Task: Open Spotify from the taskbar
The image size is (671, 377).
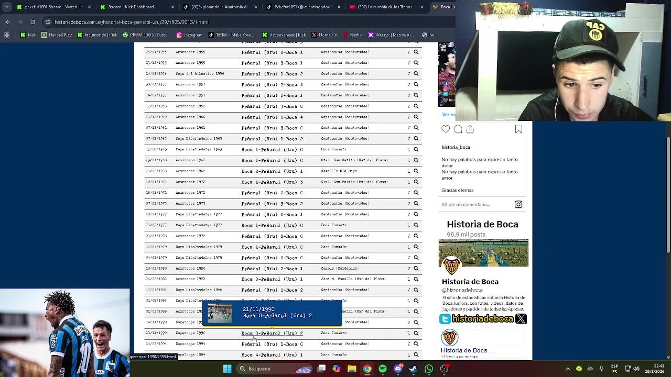Action: click(383, 369)
